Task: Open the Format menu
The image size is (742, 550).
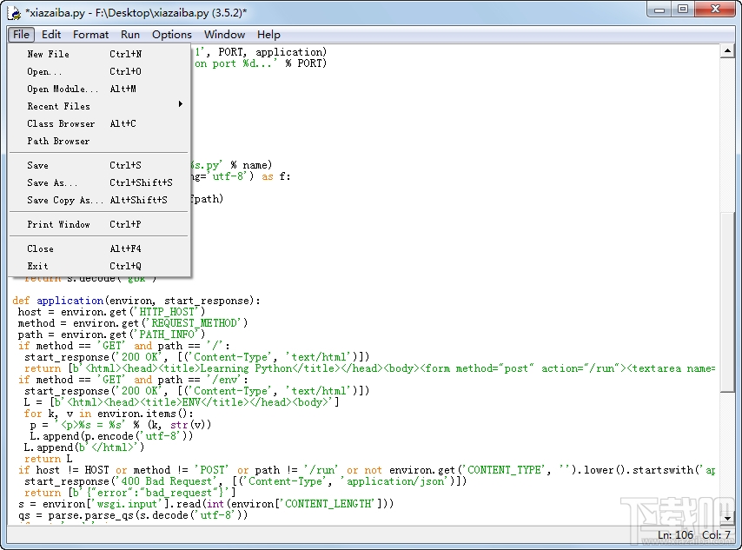Action: [x=90, y=35]
